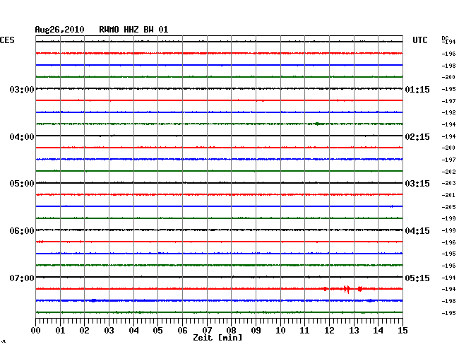This screenshot has height=349, width=459.
Task: Click minute 09 on the time axis
Action: 256,331
